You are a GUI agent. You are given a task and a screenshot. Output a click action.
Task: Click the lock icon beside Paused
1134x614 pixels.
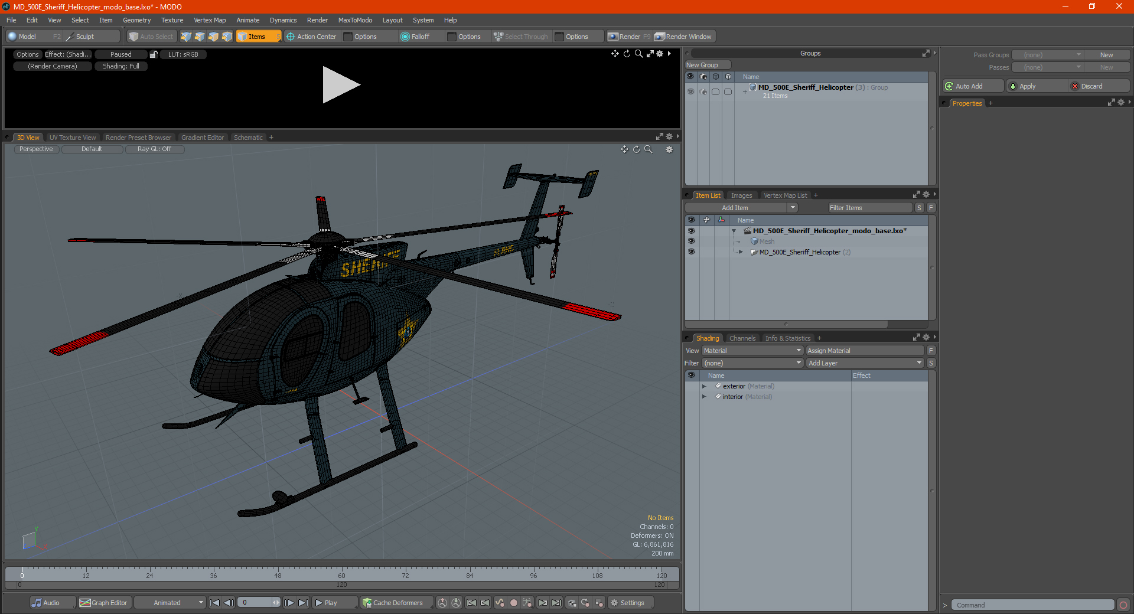154,54
